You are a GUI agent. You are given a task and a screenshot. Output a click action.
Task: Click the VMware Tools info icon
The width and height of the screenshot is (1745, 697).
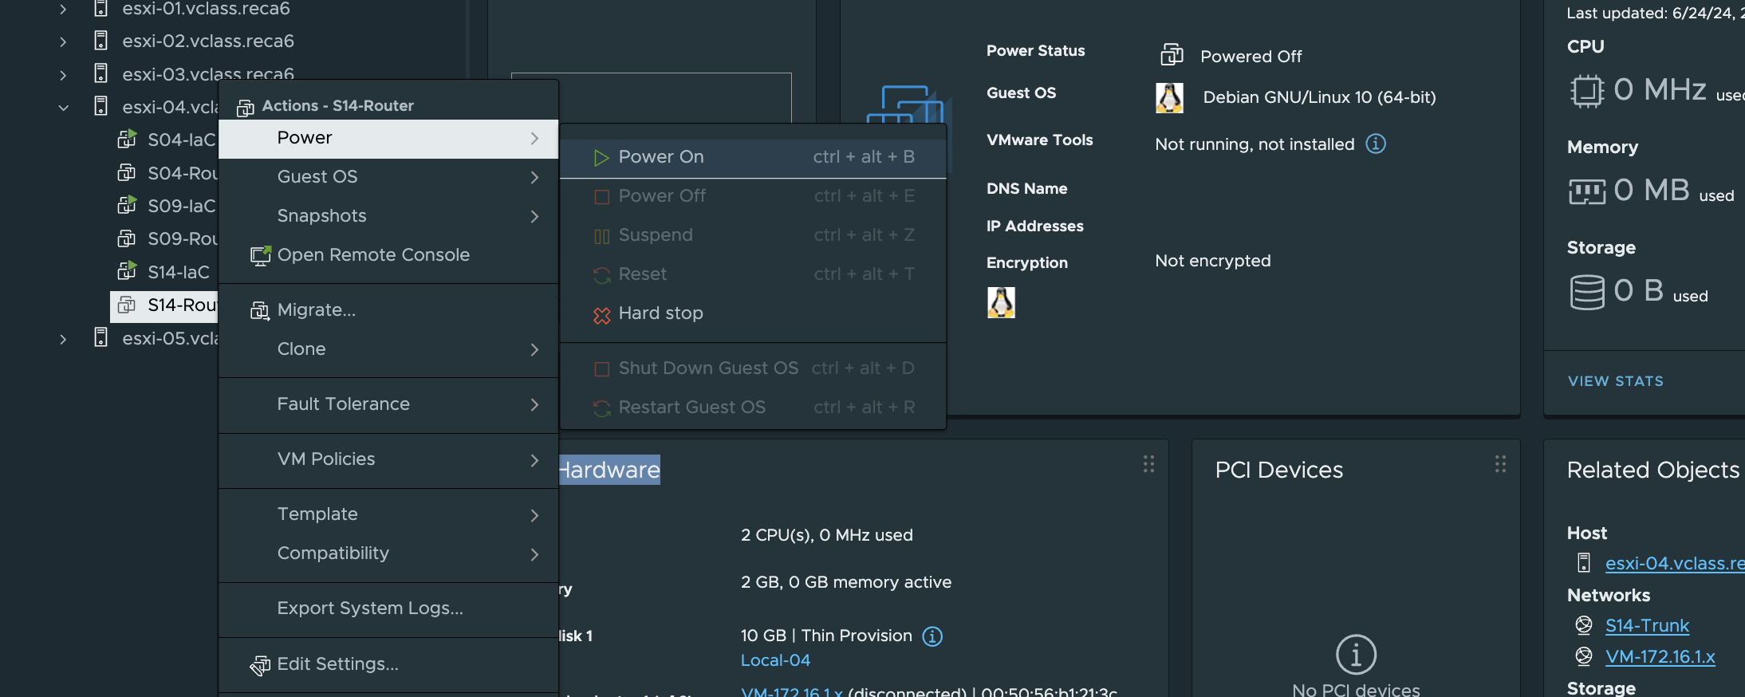click(x=1376, y=144)
